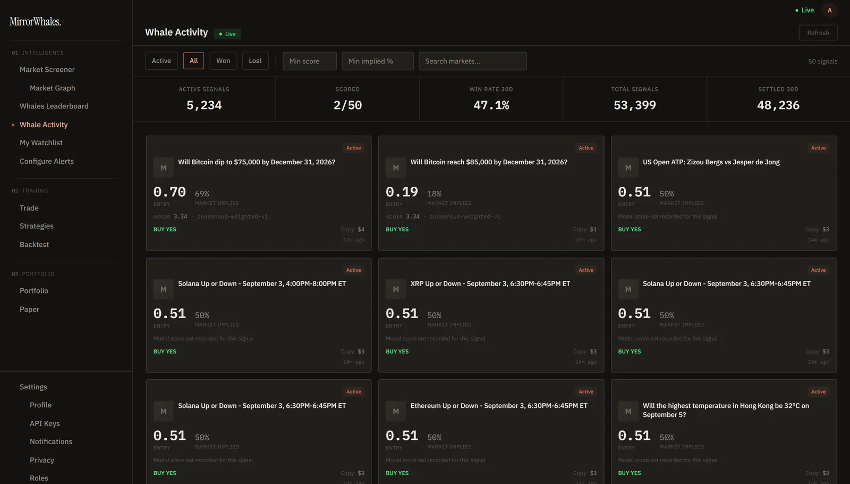Open Settings in sidebar

(33, 387)
